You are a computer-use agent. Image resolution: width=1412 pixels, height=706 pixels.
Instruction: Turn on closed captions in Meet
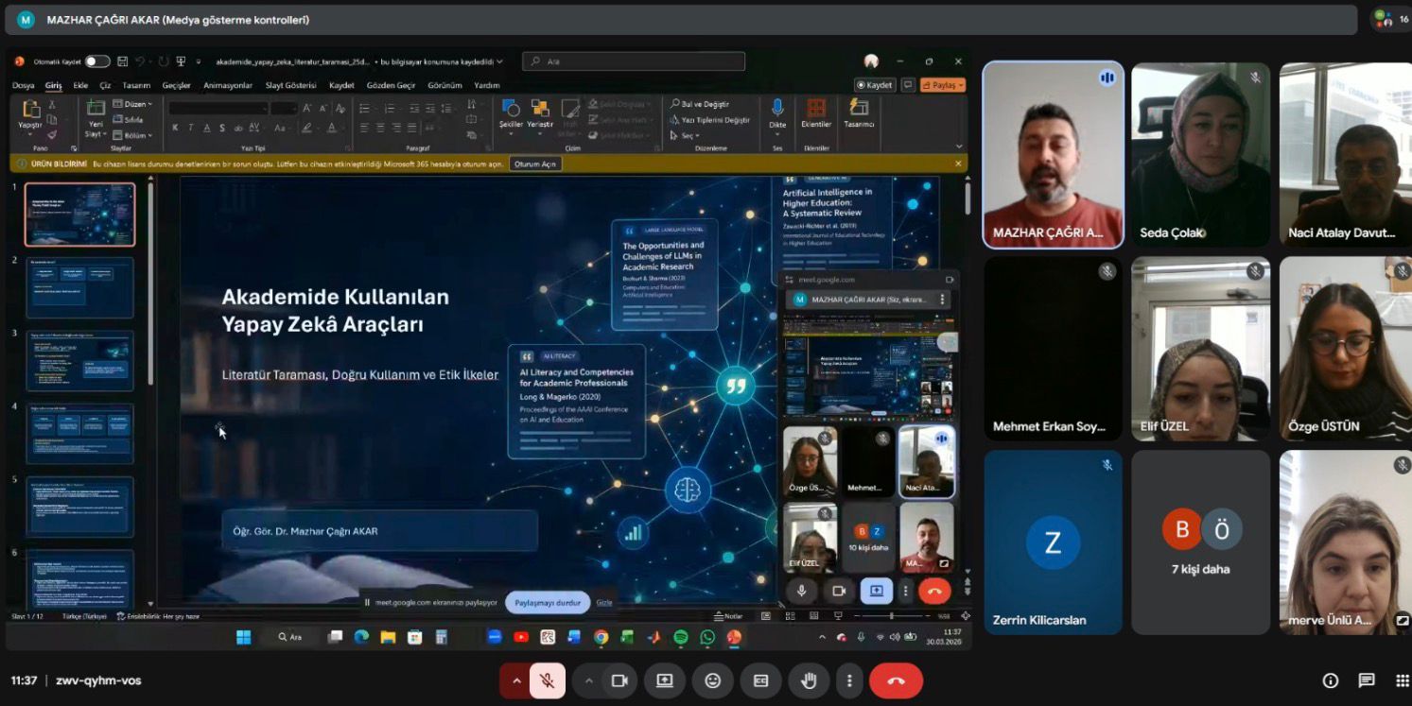760,680
